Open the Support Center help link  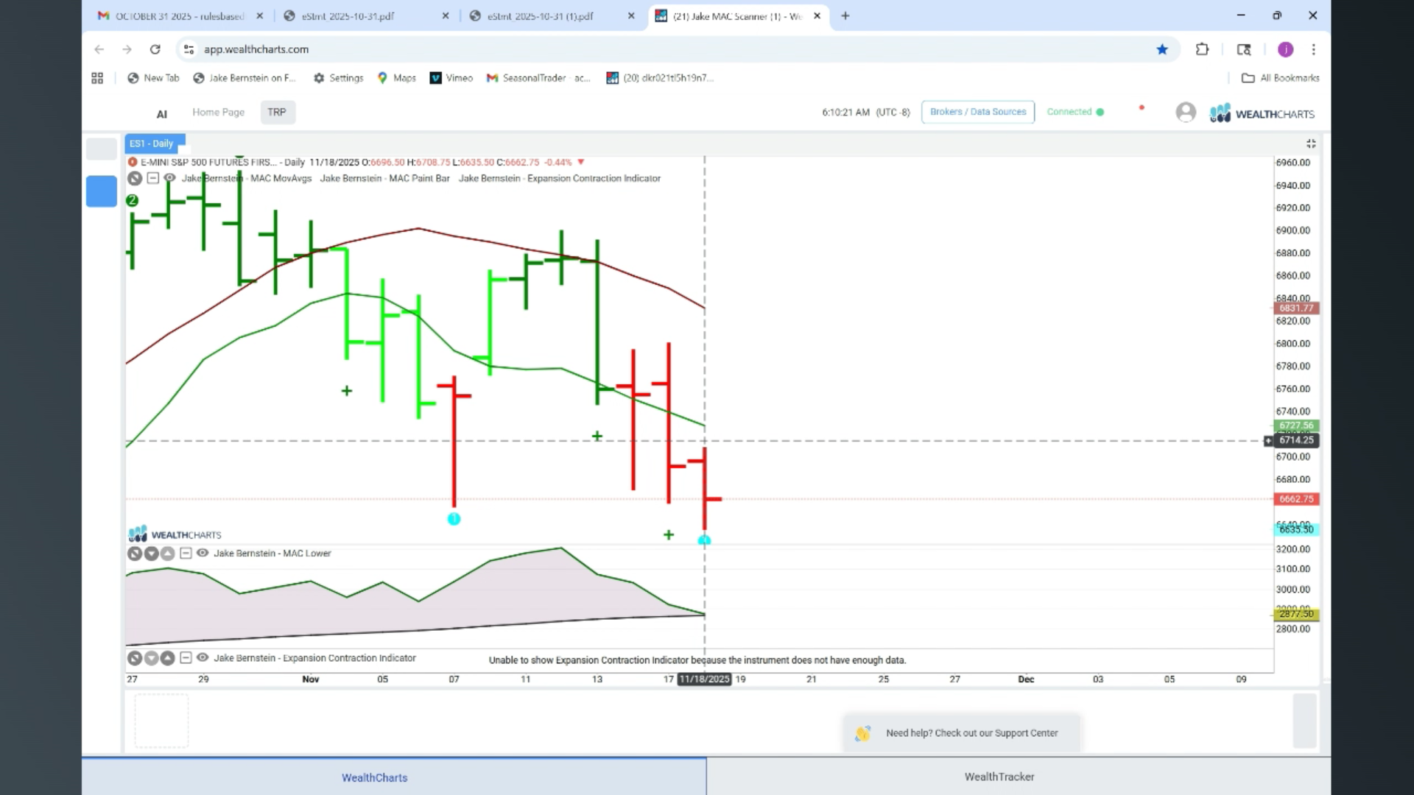(x=971, y=733)
